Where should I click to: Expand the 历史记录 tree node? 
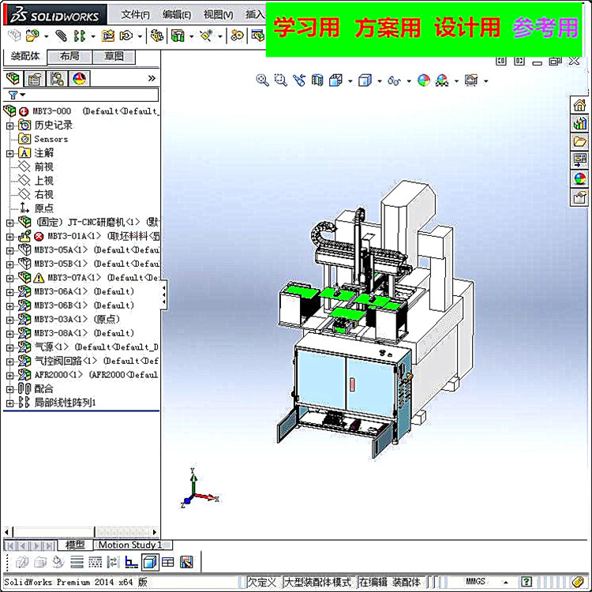tap(9, 126)
